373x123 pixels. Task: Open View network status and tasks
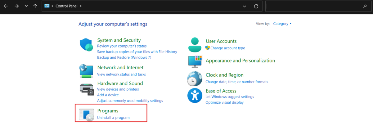(121, 74)
